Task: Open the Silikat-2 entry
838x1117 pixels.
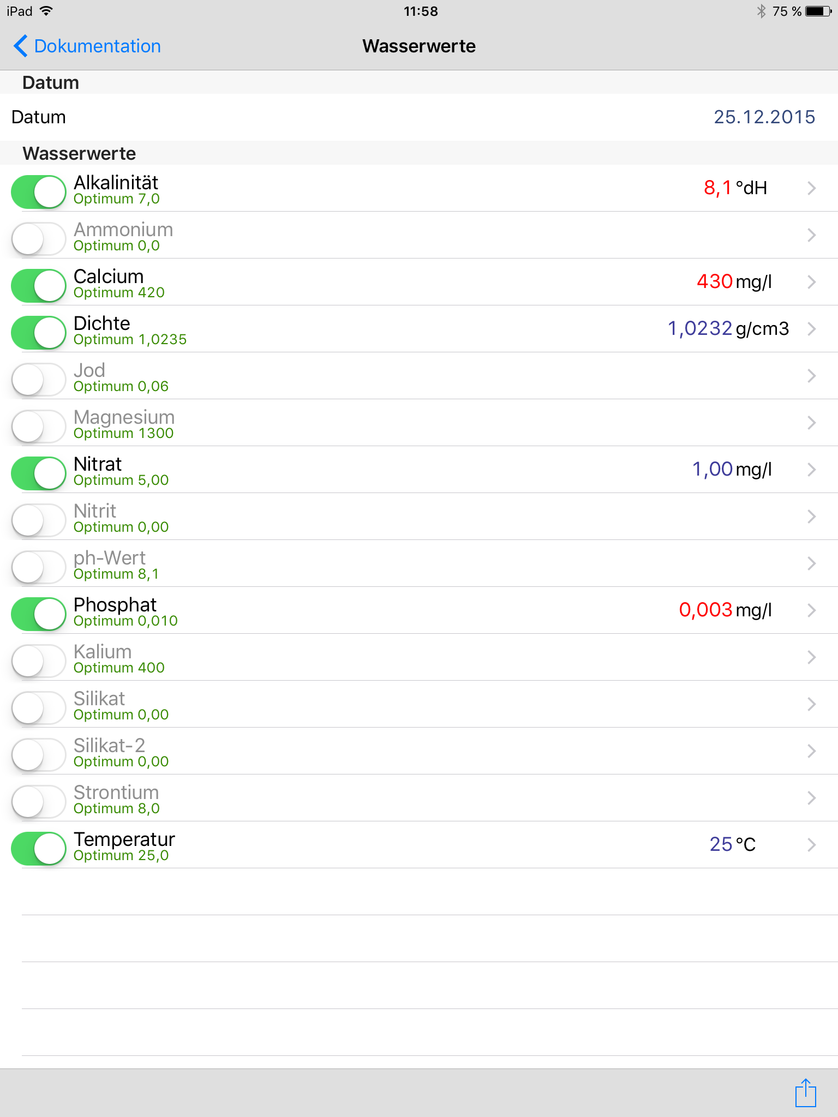Action: pos(382,751)
